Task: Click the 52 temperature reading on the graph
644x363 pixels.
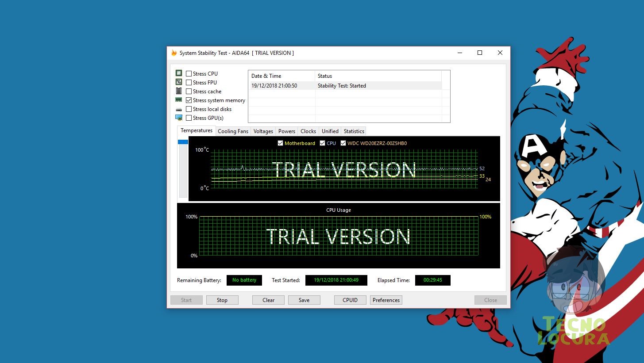Action: click(482, 168)
